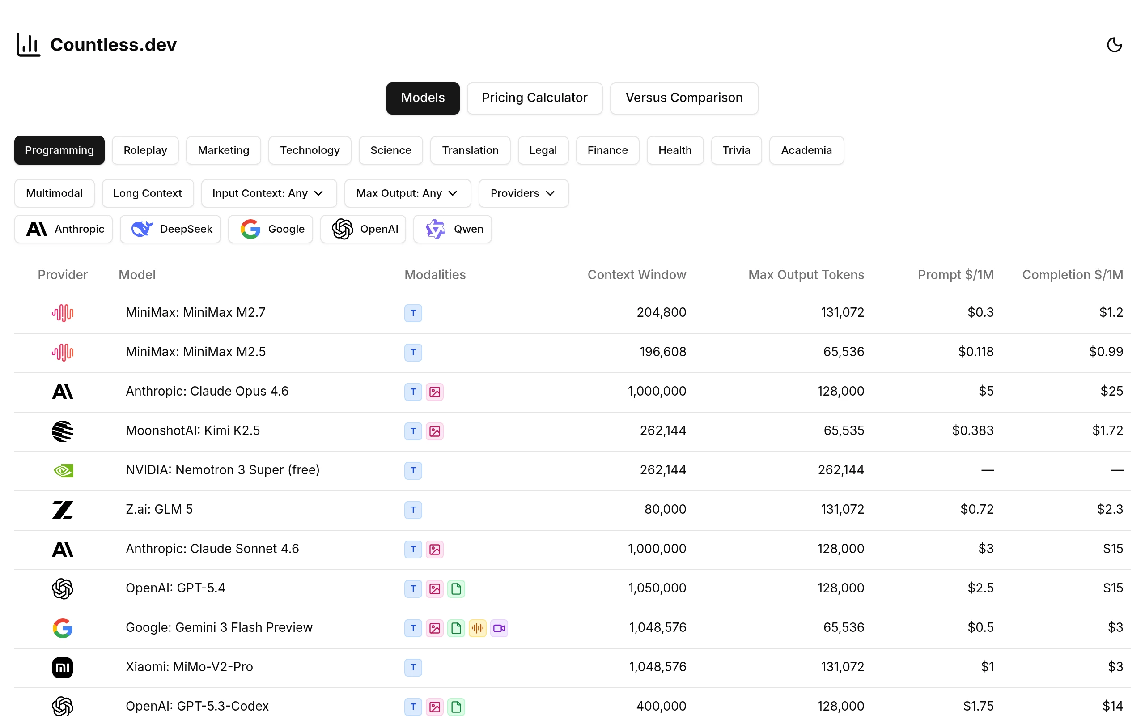Click the text modality icon for NVIDIA Nemotron

(x=413, y=470)
